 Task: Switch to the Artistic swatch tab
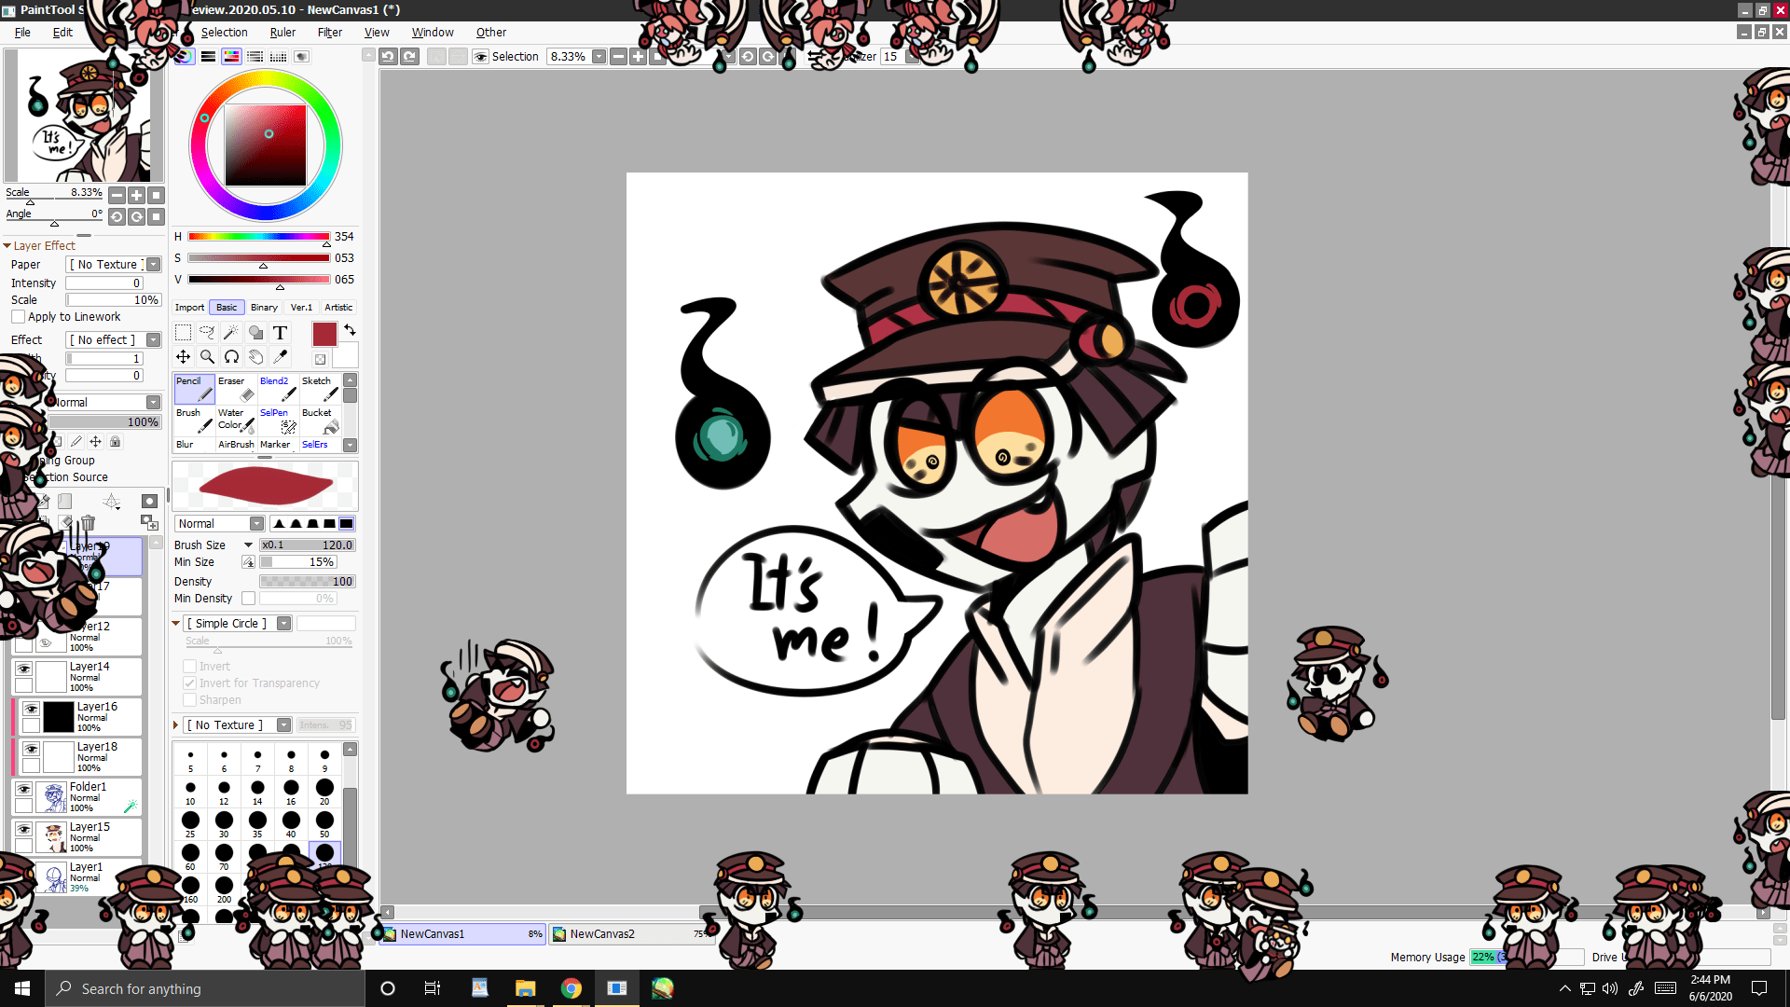click(x=337, y=307)
